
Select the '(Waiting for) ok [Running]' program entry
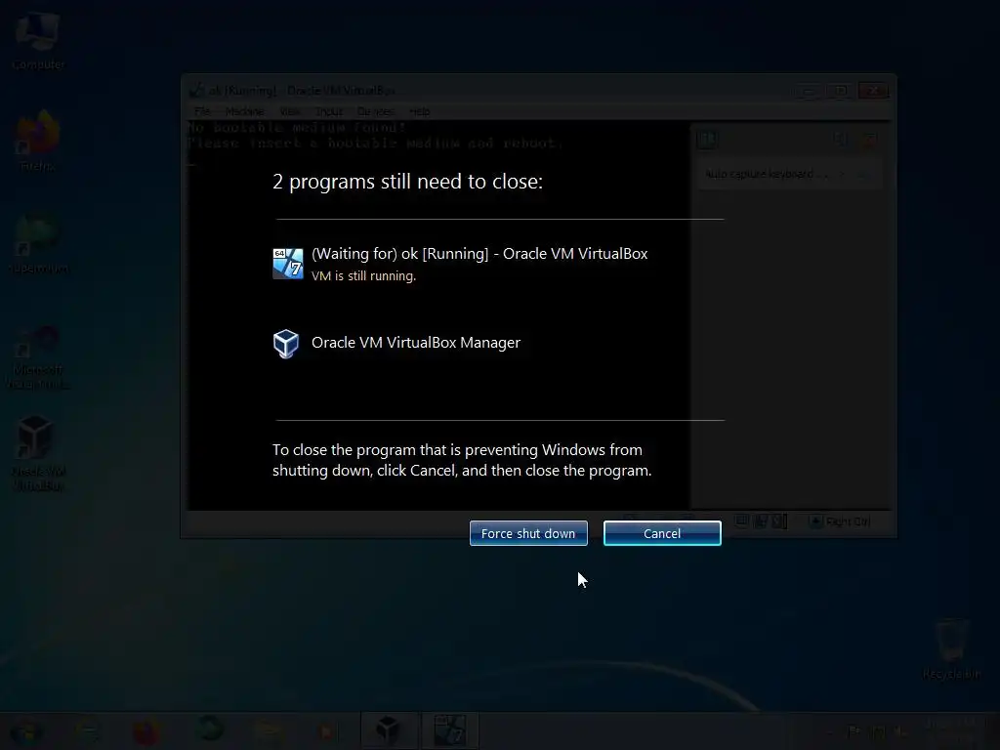click(x=479, y=253)
